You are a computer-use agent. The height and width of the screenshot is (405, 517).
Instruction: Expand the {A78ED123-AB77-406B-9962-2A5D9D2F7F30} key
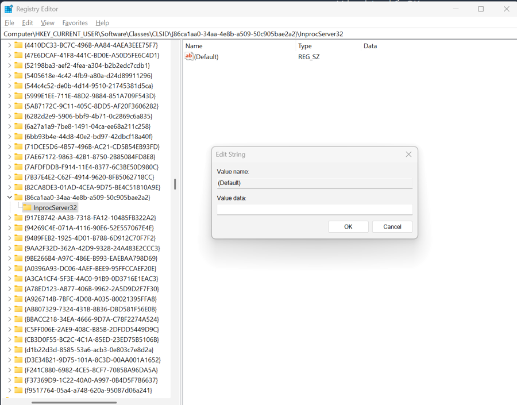pyautogui.click(x=9, y=288)
